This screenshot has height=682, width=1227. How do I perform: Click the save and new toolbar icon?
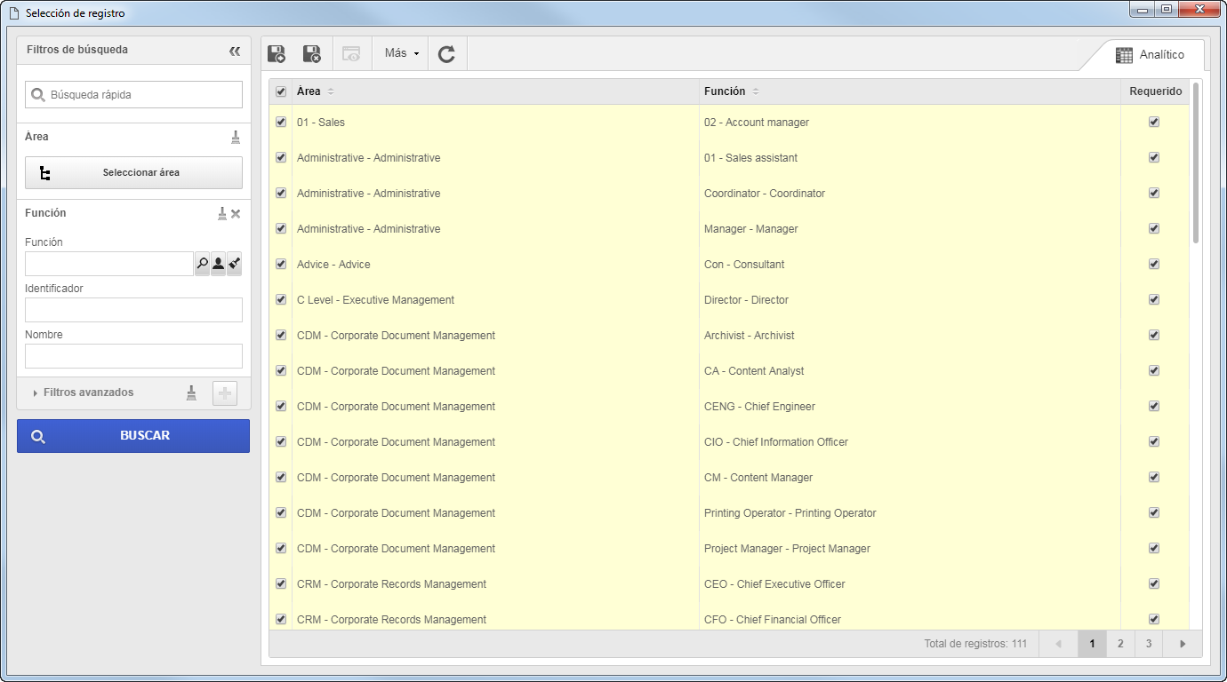[x=277, y=53]
